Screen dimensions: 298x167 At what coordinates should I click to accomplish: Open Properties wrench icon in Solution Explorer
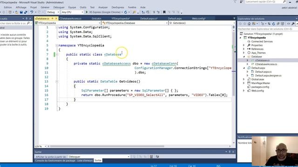pos(293,24)
